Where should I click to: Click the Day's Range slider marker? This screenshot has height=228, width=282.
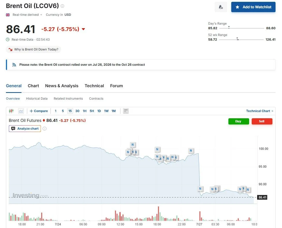229,27
